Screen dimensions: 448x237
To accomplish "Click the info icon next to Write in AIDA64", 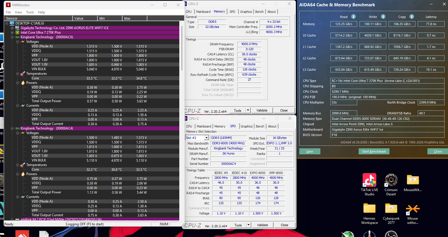I will (383, 17).
